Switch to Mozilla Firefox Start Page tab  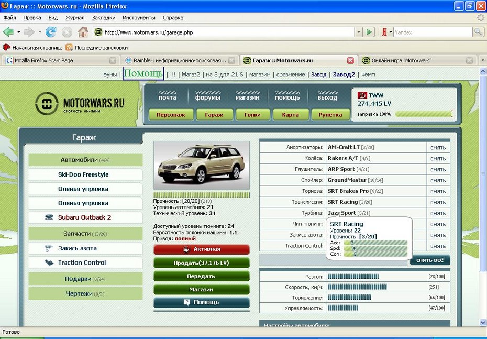pyautogui.click(x=61, y=60)
